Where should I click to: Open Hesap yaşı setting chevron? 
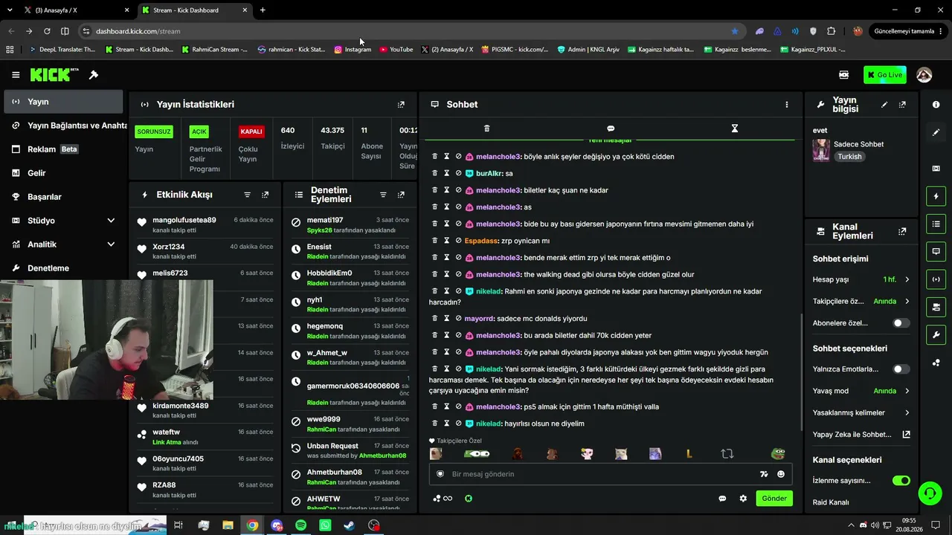907,279
